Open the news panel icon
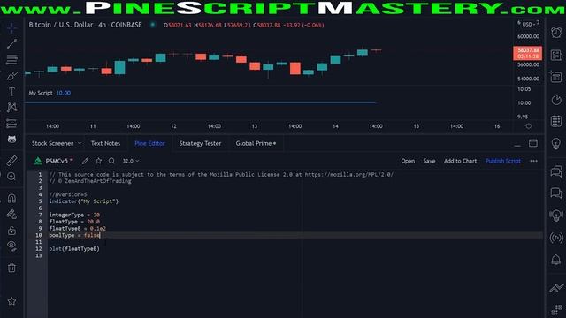 [x=556, y=55]
